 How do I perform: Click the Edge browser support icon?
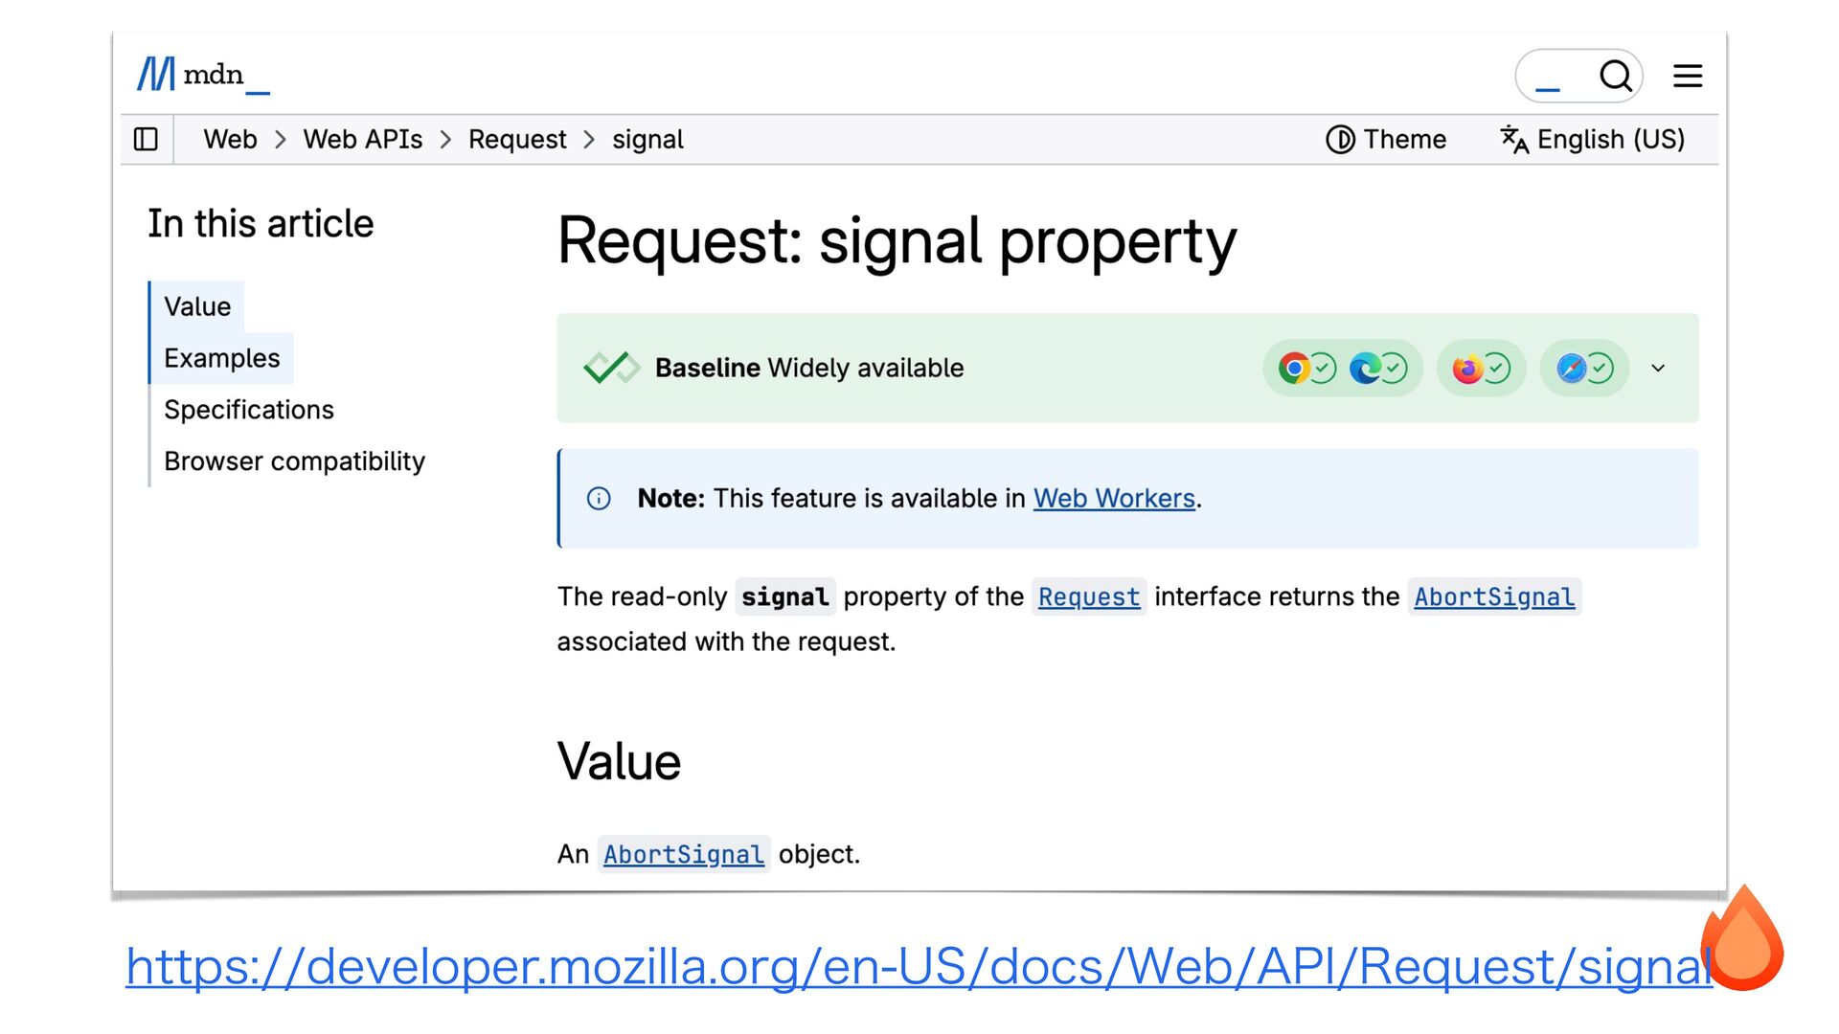(1365, 369)
